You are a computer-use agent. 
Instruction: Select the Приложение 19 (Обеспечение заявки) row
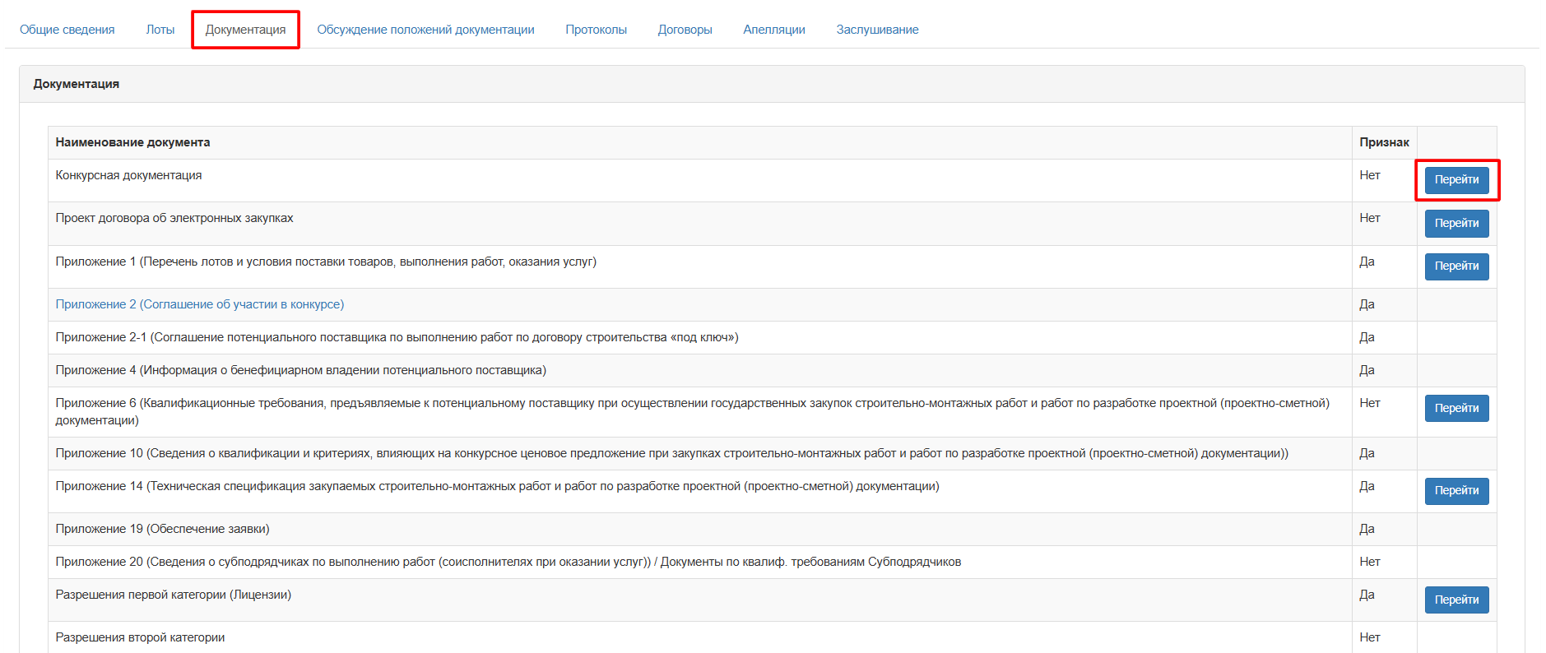point(163,529)
